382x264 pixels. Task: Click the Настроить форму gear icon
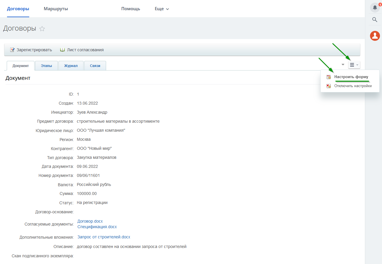pos(329,77)
